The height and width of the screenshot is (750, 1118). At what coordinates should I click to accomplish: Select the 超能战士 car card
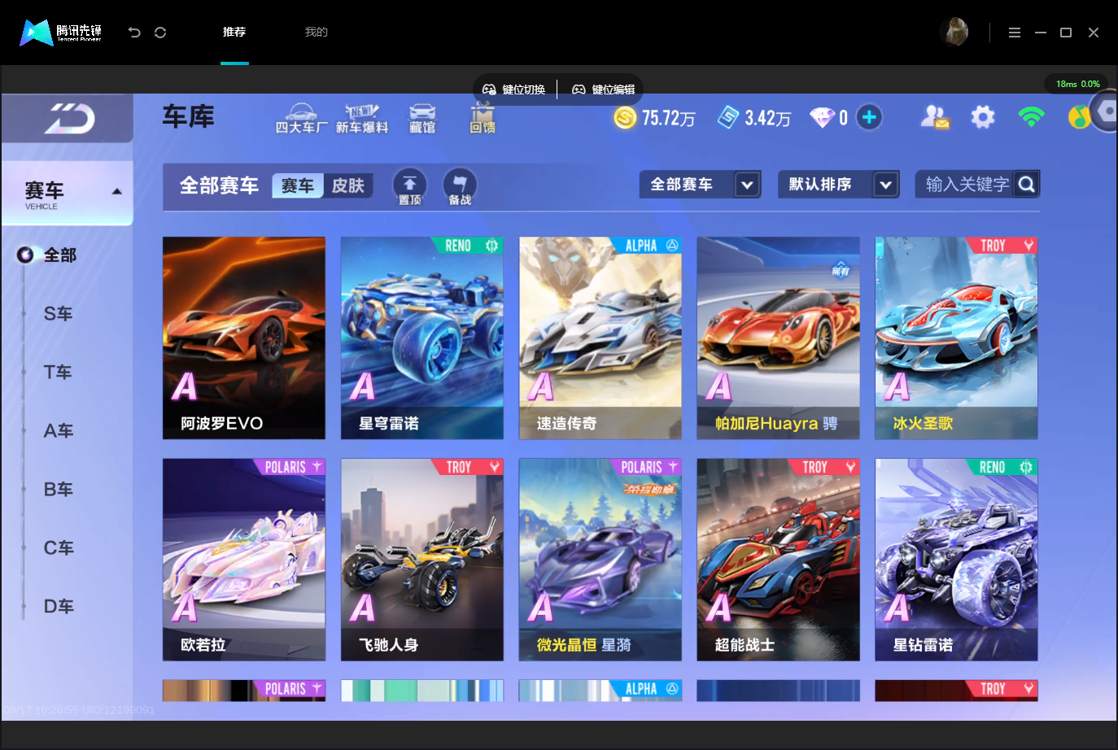pyautogui.click(x=779, y=560)
